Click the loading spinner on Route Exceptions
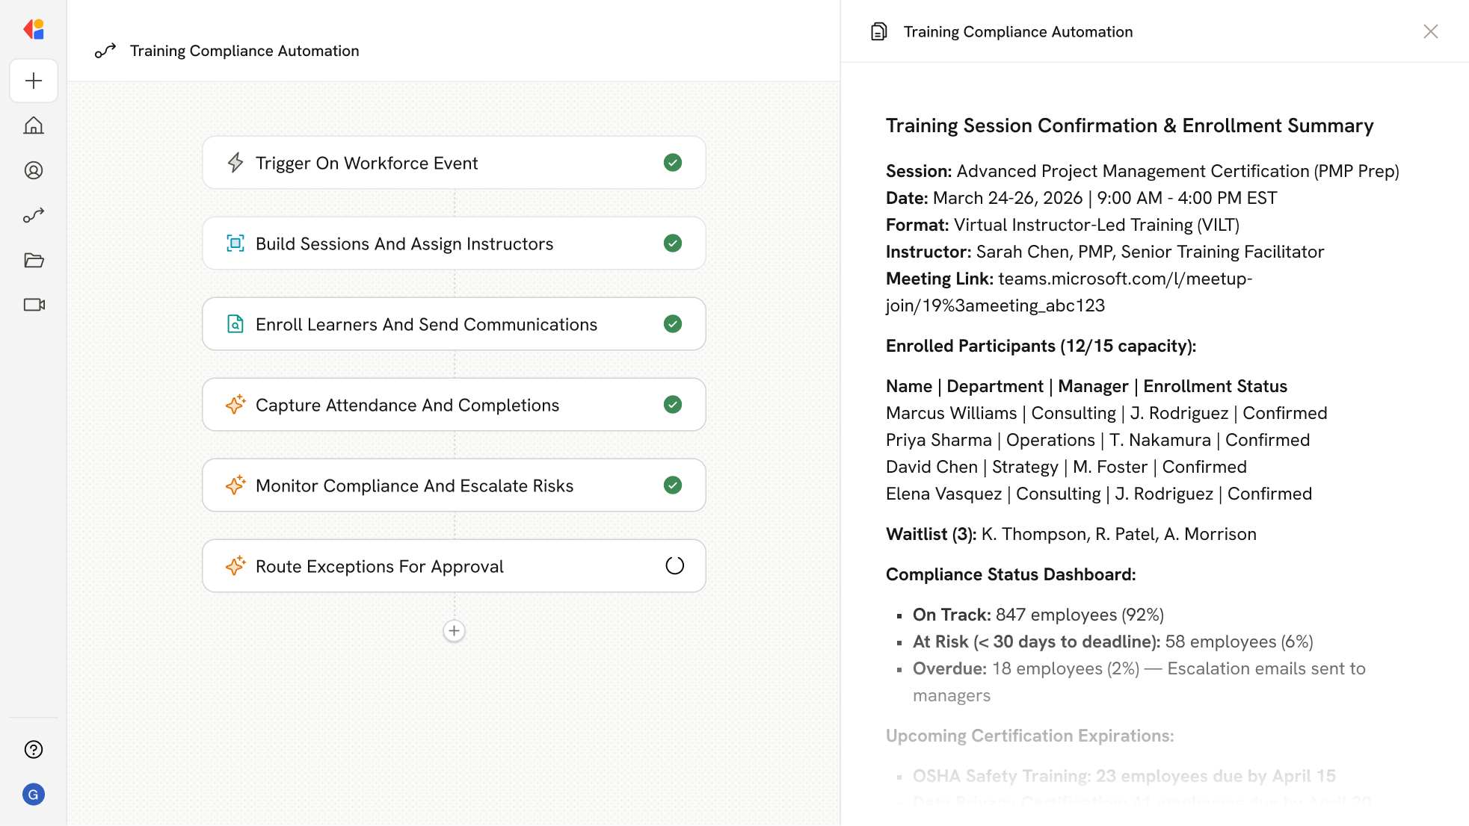This screenshot has width=1469, height=826. coord(674,565)
